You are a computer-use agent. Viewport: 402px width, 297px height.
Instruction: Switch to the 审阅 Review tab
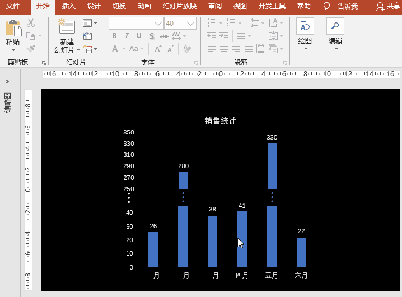215,6
